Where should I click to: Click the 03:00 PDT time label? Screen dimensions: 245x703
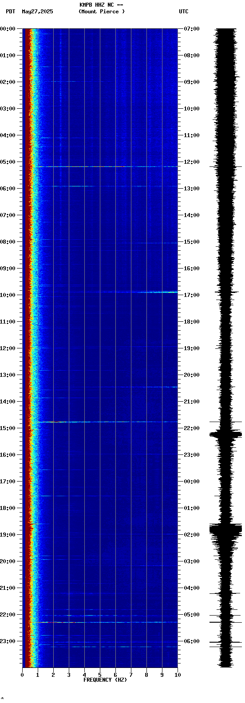point(8,109)
